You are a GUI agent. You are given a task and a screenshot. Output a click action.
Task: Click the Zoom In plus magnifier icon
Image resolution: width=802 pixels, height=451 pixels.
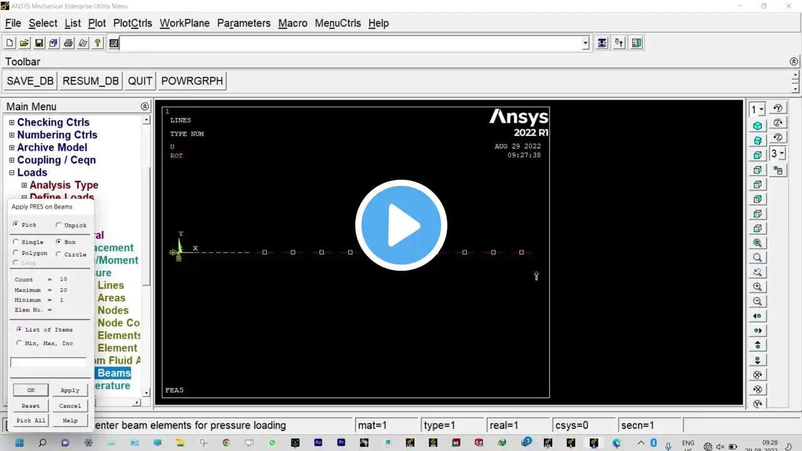point(758,287)
